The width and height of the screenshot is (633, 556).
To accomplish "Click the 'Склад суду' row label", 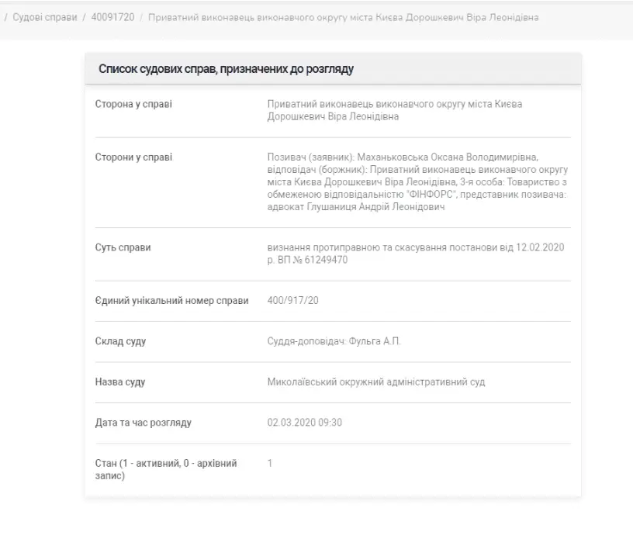I will pyautogui.click(x=120, y=341).
